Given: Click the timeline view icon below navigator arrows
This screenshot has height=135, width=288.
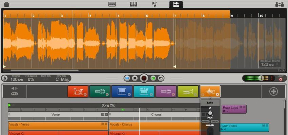Looking at the screenshot, I should pyautogui.click(x=15, y=94).
